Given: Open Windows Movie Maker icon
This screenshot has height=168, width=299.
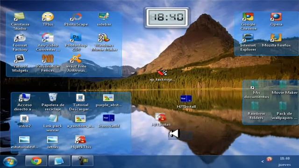Looking at the screenshot, I should coord(104,42).
